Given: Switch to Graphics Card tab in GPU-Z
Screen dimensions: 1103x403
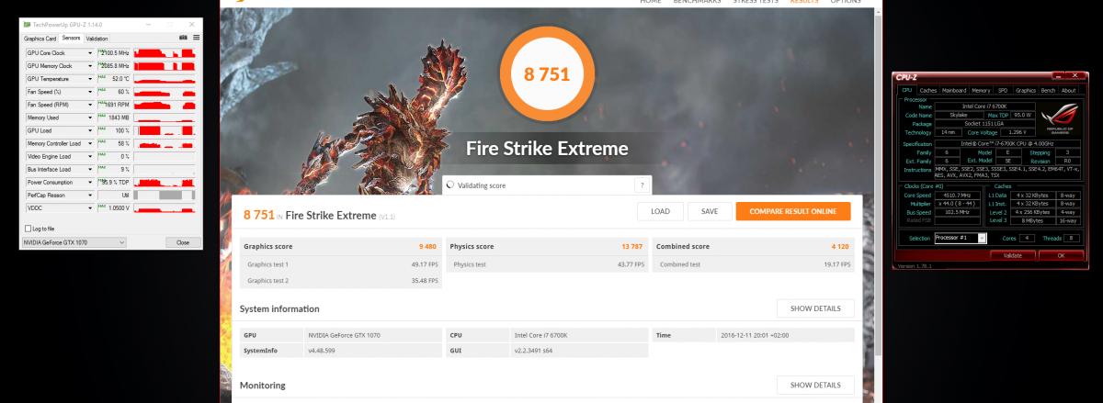Looking at the screenshot, I should click(40, 39).
